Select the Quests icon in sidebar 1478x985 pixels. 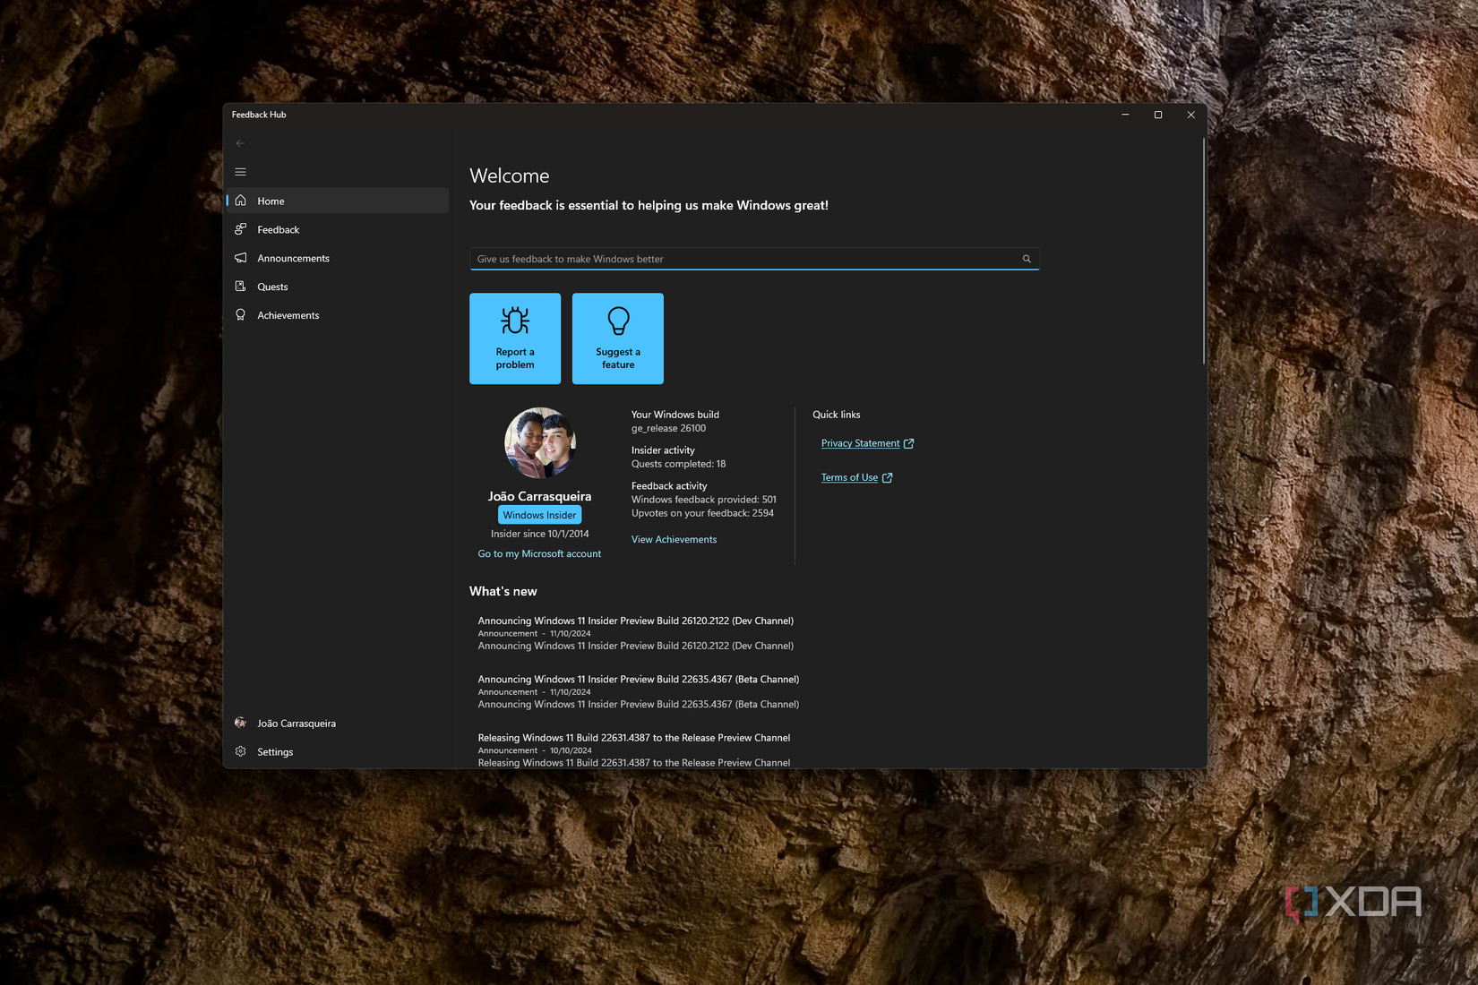[x=240, y=287]
